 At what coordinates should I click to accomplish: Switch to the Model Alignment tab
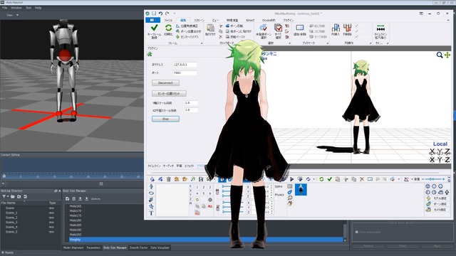point(73,247)
